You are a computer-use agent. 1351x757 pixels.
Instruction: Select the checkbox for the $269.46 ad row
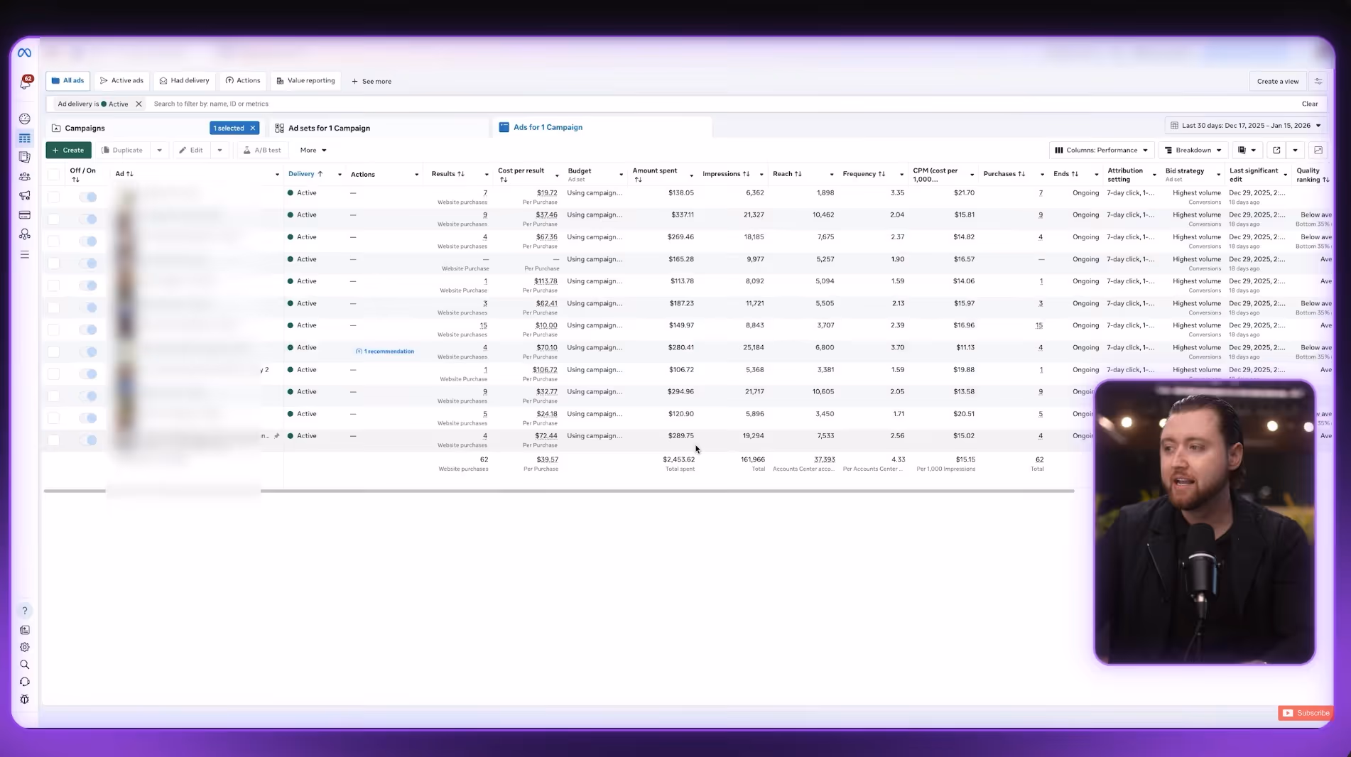coord(54,241)
